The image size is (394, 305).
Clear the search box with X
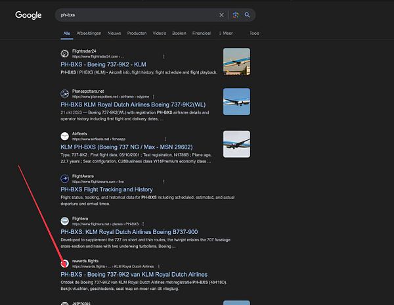tap(221, 15)
